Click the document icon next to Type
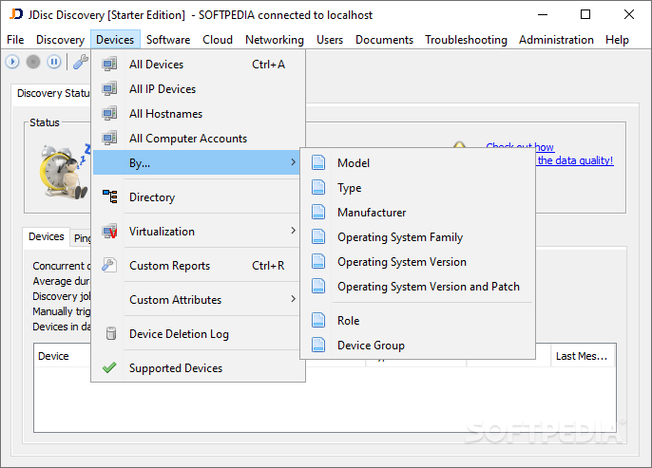652x468 pixels. tap(318, 187)
